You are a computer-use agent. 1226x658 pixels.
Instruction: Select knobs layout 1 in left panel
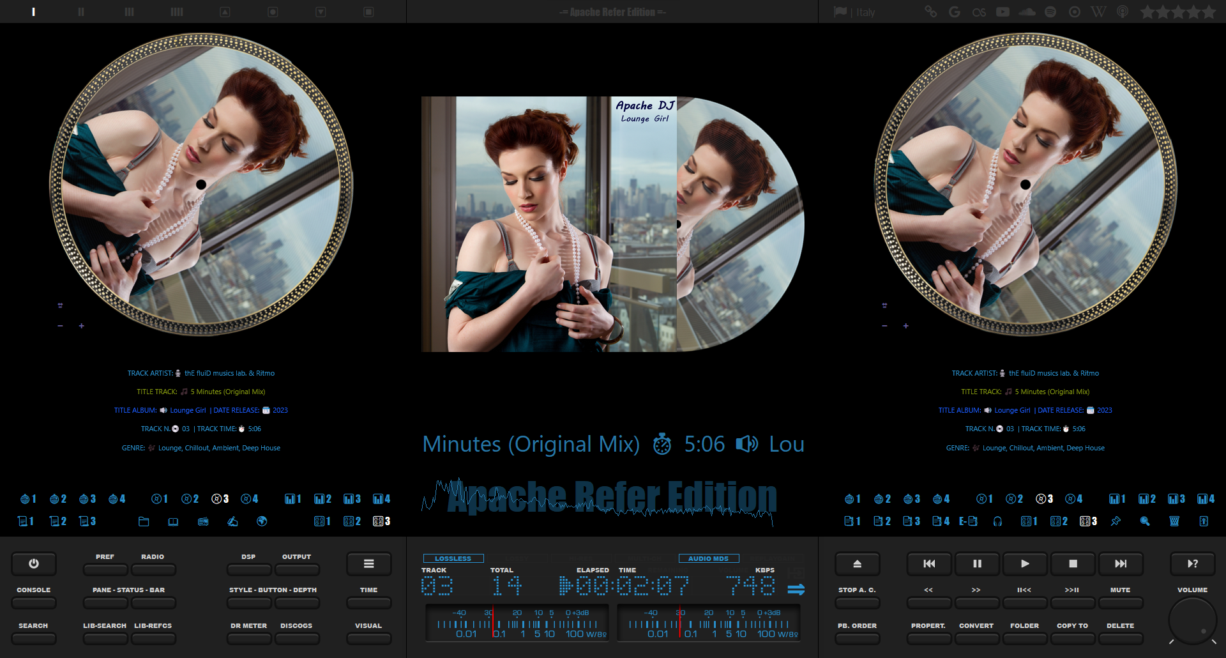[322, 521]
